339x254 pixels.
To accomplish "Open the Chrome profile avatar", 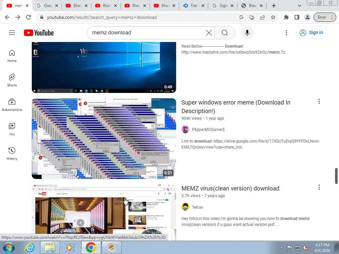I will [x=307, y=17].
